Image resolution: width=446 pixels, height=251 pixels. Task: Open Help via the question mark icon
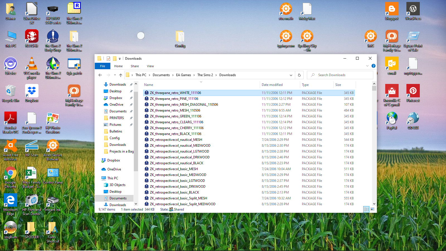[373, 66]
